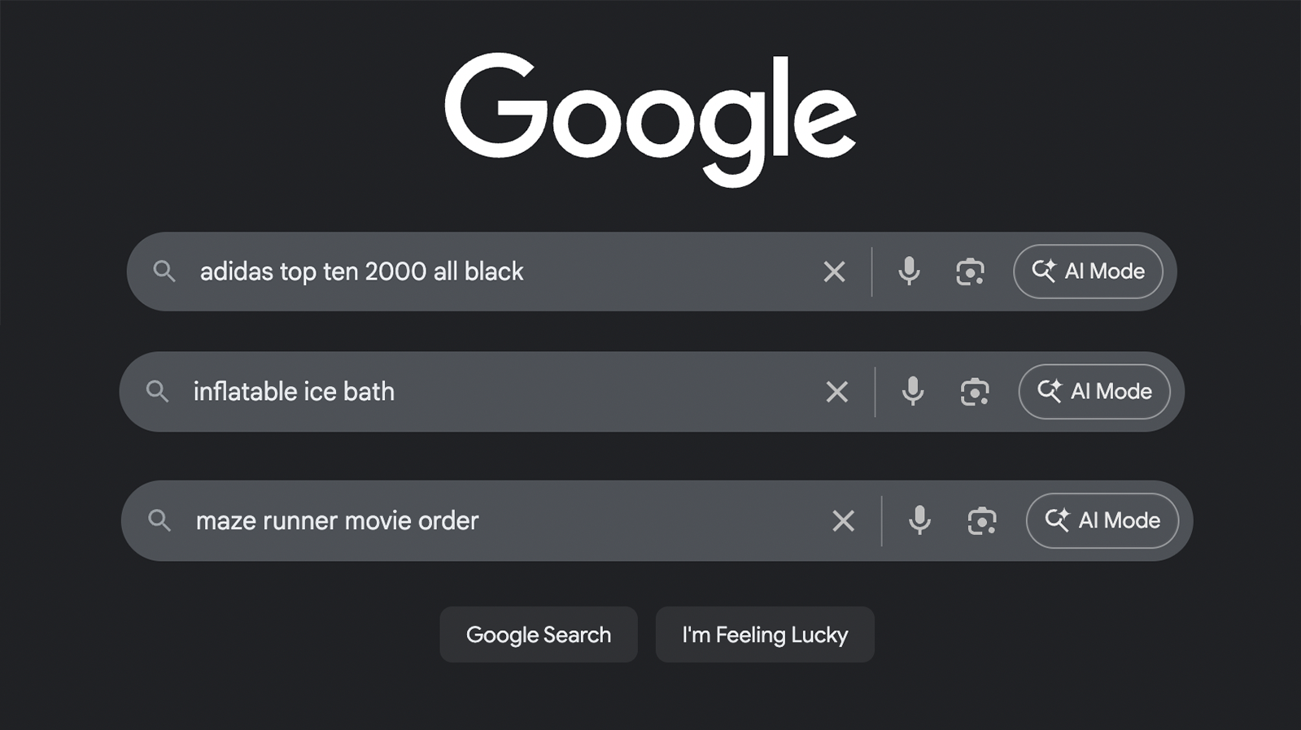This screenshot has height=730, width=1301.
Task: Focus the adidas top ten 2000 text field
Action: click(x=488, y=272)
